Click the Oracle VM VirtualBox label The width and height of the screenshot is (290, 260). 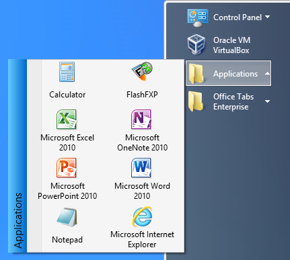[231, 45]
